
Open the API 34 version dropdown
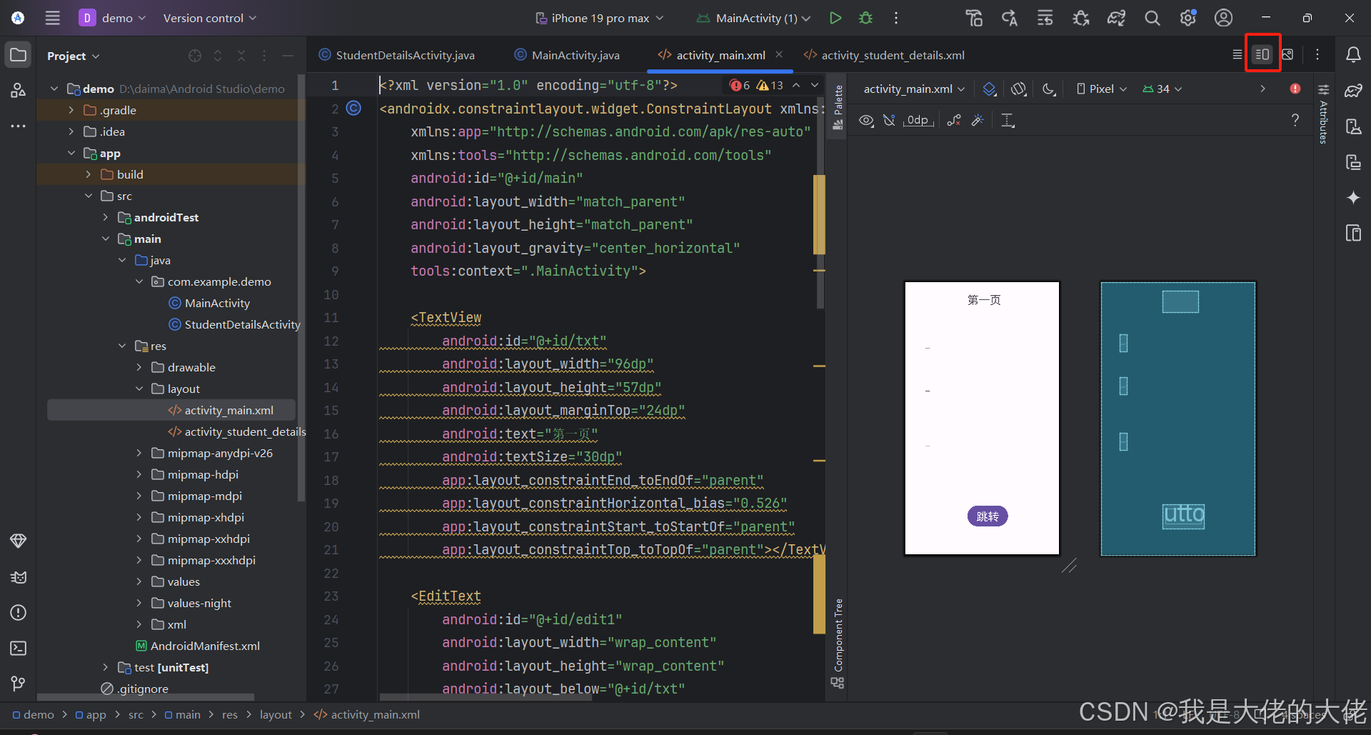point(1161,89)
